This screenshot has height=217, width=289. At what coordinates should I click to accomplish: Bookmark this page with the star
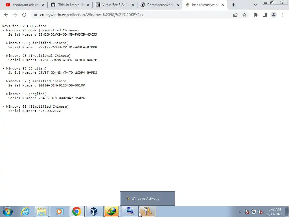pyautogui.click(x=244, y=15)
